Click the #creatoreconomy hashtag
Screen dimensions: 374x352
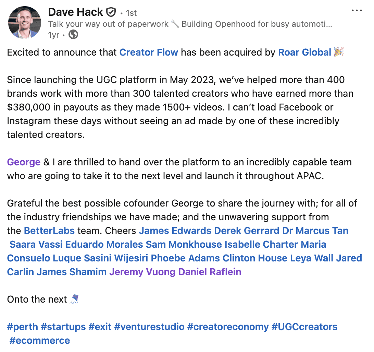228,327
